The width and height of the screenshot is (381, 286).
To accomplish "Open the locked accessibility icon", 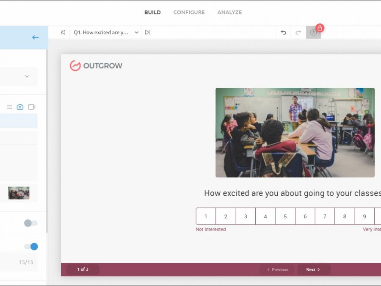I will pyautogui.click(x=314, y=32).
